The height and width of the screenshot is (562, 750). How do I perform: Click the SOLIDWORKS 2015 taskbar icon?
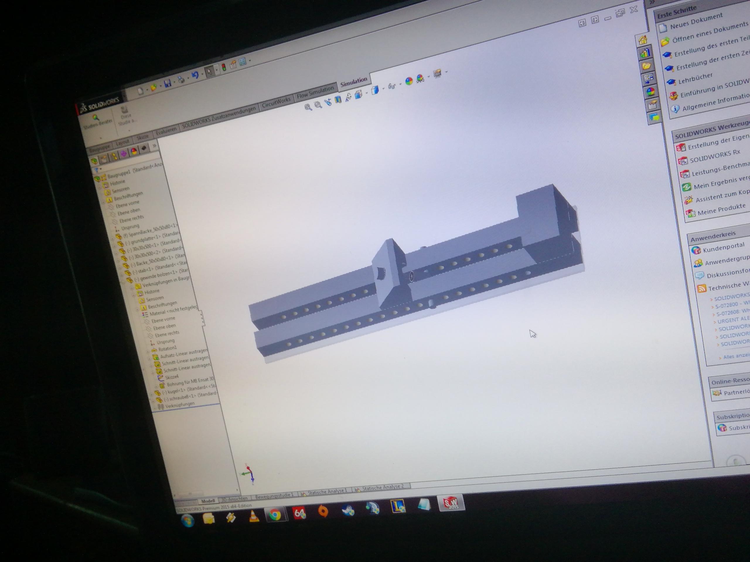click(451, 503)
